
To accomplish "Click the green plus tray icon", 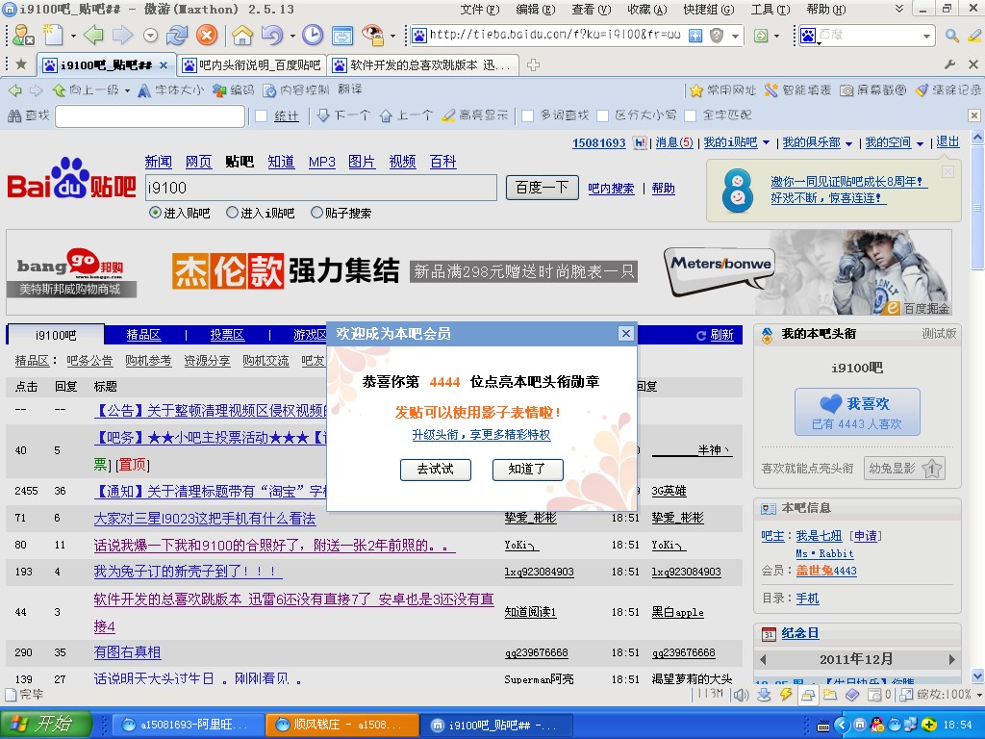I will 928,725.
